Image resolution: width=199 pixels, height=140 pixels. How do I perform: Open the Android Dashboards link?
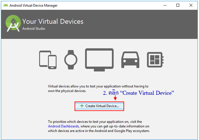click(x=63, y=126)
